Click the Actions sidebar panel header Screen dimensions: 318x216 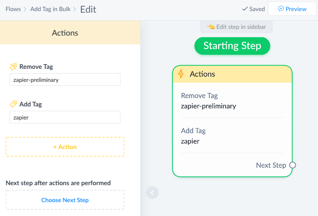65,33
